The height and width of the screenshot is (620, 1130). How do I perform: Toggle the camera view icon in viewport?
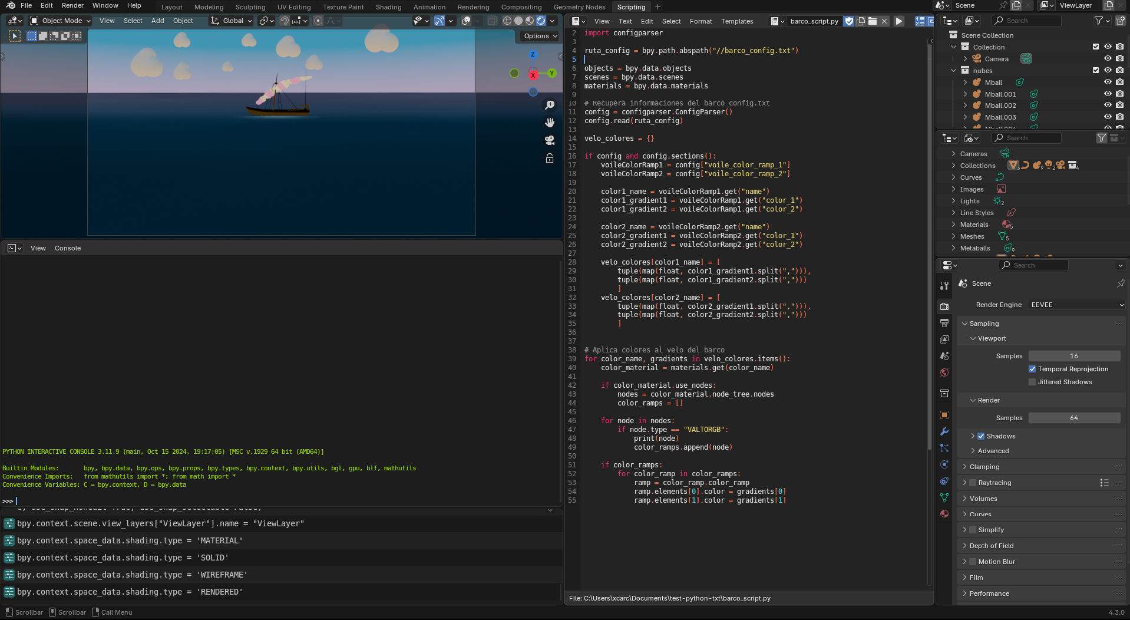pyautogui.click(x=550, y=140)
